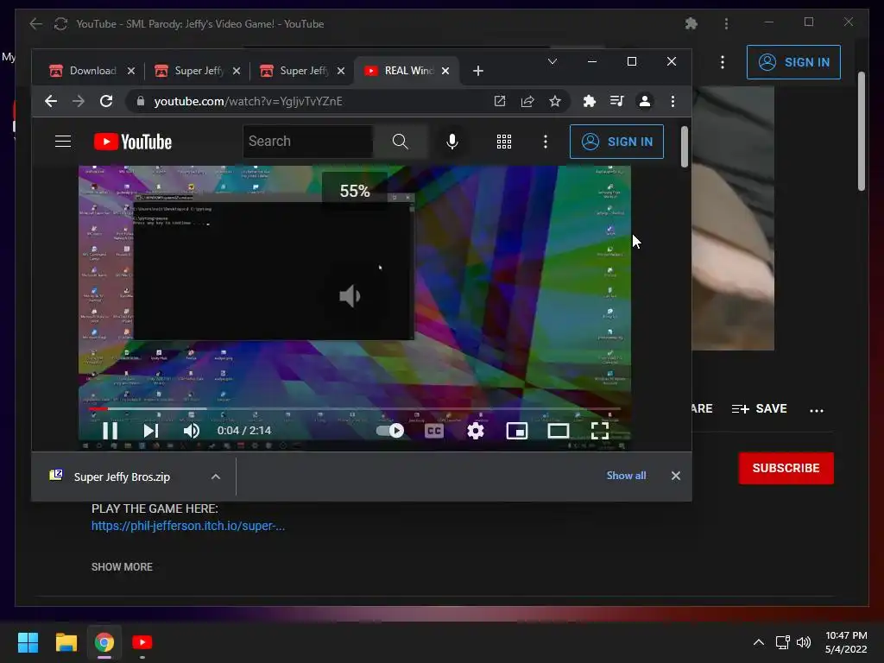Open video settings gear

[476, 431]
